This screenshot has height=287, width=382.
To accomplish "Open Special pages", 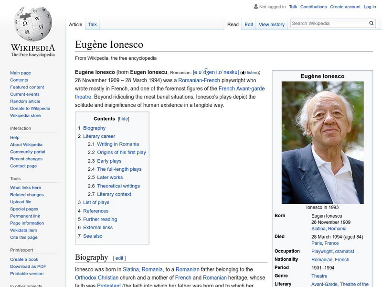I will coord(24,209).
